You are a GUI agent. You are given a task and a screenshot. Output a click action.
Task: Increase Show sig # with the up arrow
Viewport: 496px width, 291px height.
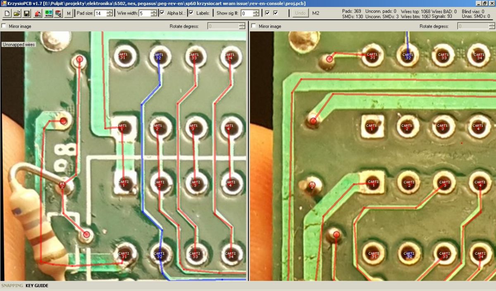click(256, 12)
